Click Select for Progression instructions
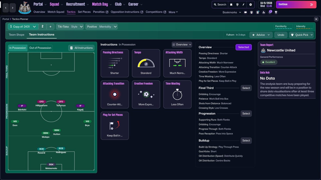 pos(246,113)
